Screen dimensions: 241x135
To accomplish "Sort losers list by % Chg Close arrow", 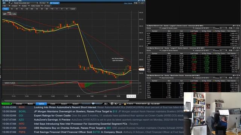I will pyautogui.click(x=214, y=31).
